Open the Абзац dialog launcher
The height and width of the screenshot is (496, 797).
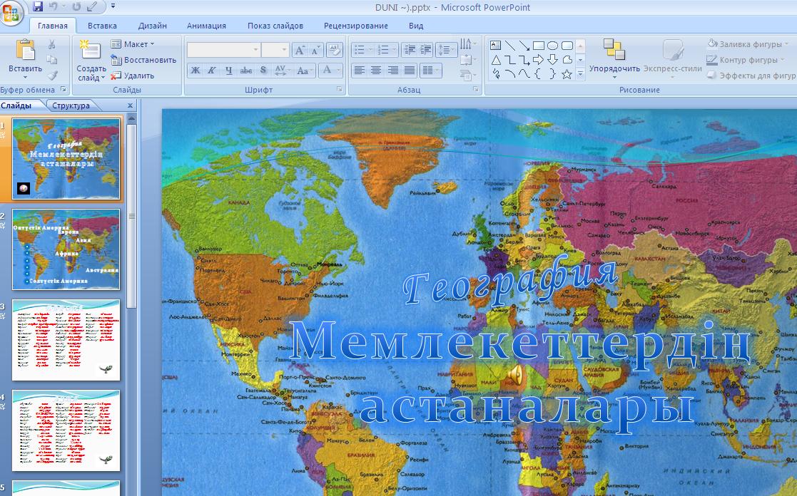[x=476, y=89]
